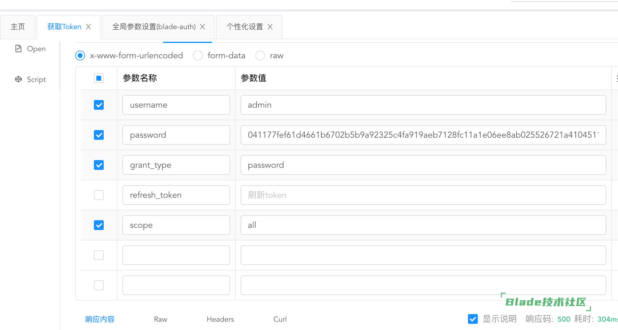The width and height of the screenshot is (618, 330).
Task: Uncheck the grant_type parameter checkbox
Action: pyautogui.click(x=99, y=165)
